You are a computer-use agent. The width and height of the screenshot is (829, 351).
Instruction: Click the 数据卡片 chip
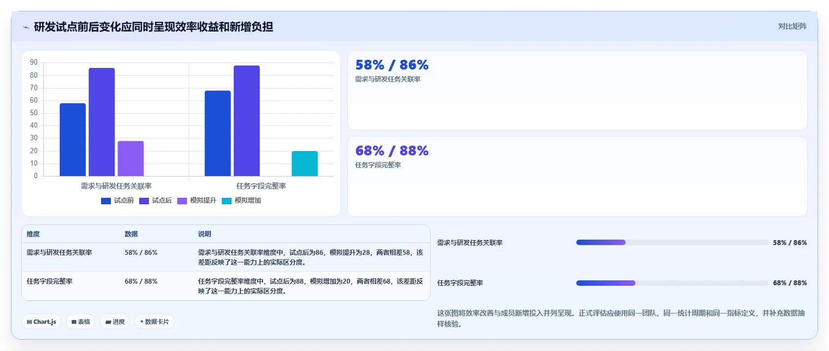tap(154, 322)
